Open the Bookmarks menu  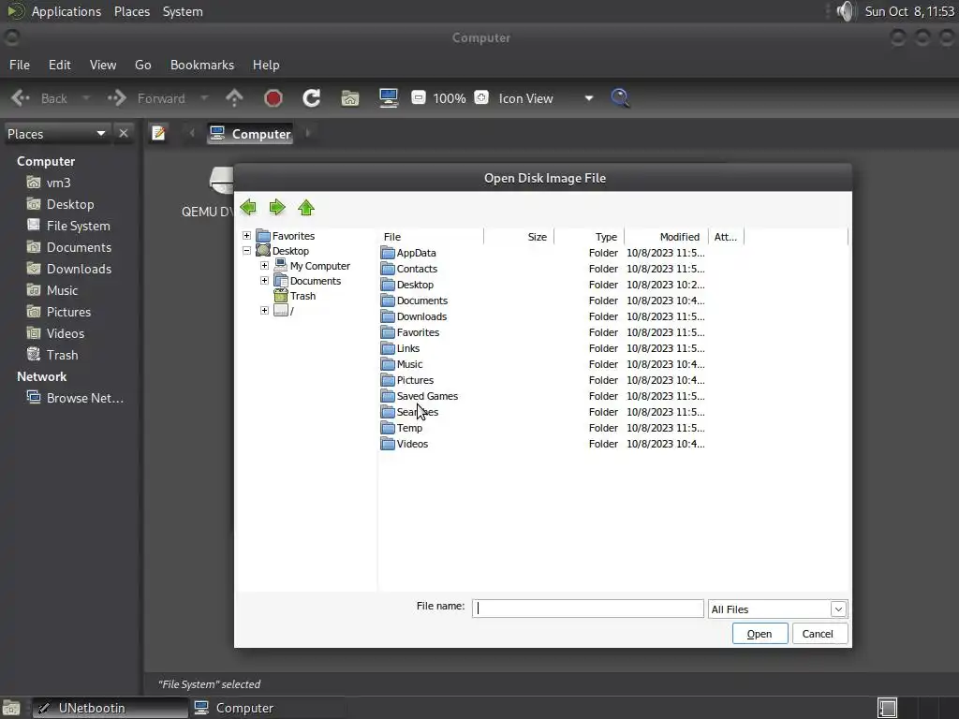202,65
